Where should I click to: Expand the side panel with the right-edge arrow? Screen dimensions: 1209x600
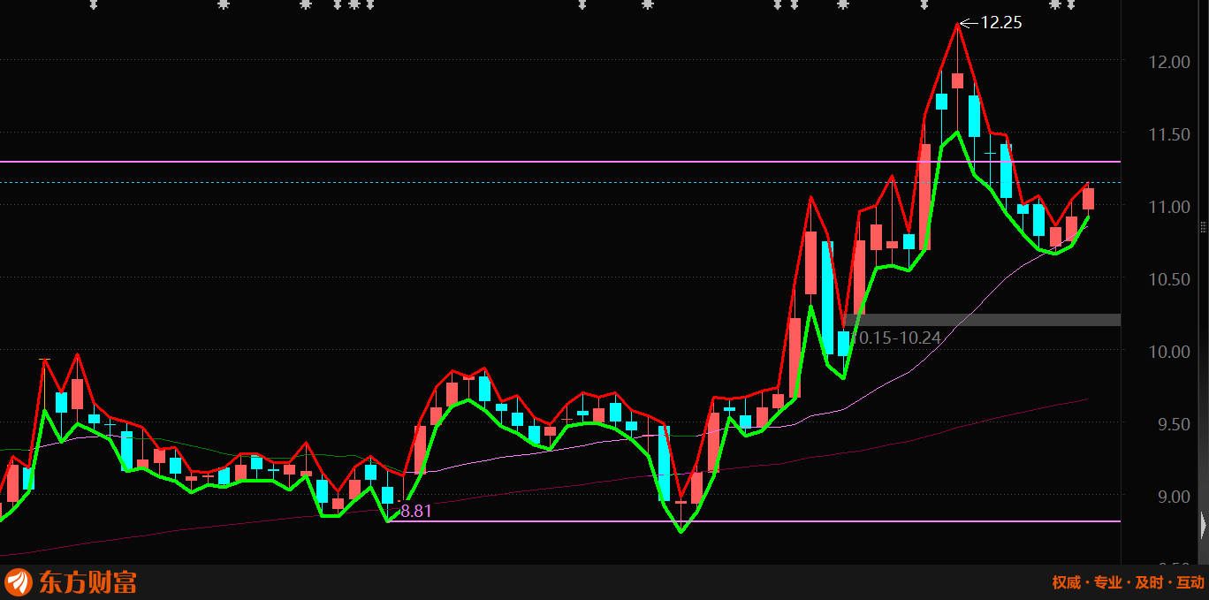click(x=1204, y=525)
